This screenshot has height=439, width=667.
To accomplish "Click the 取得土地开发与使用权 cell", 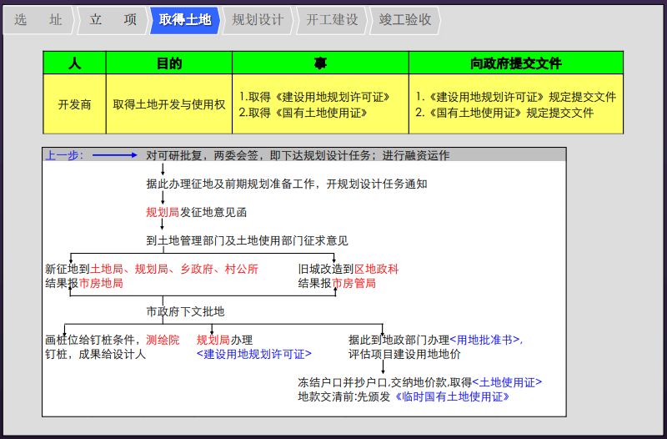I will point(168,104).
